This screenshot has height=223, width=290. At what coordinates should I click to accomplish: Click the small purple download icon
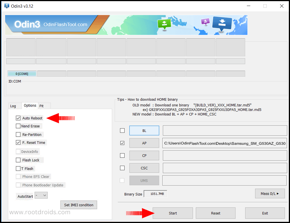click(x=205, y=22)
